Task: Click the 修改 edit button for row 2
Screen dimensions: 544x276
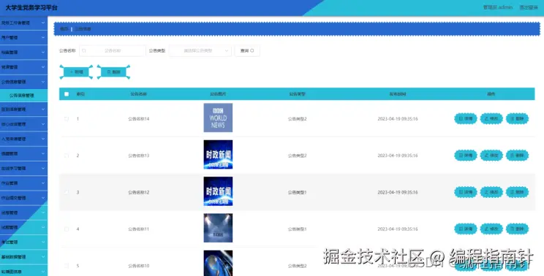Action: (x=491, y=156)
